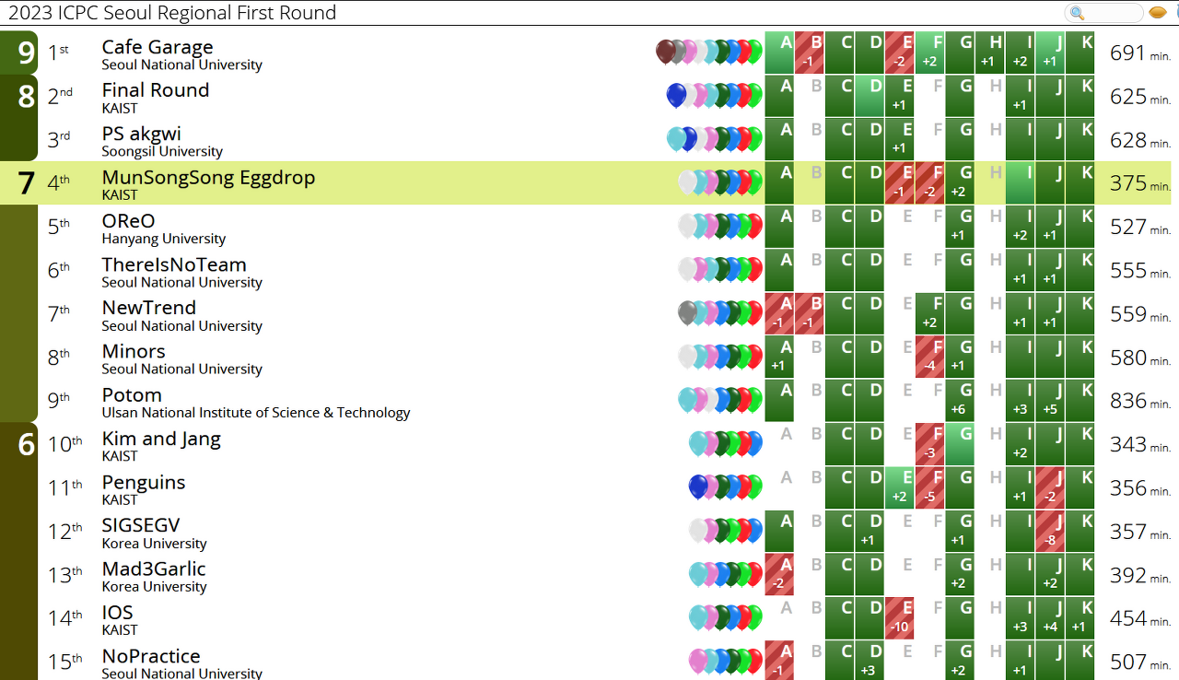Viewport: 1179px width, 680px height.
Task: Click the NoPractice team name
Action: pos(151,656)
